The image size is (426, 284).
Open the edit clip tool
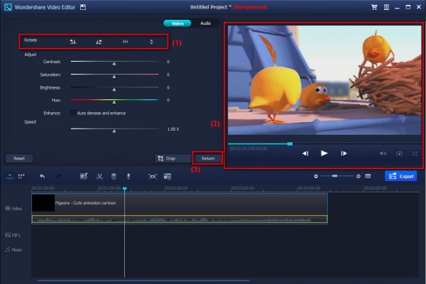pos(84,176)
